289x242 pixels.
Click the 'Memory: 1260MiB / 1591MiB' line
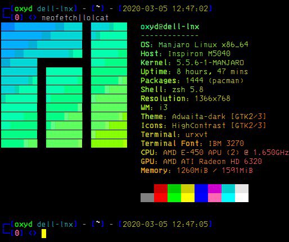[x=197, y=171]
